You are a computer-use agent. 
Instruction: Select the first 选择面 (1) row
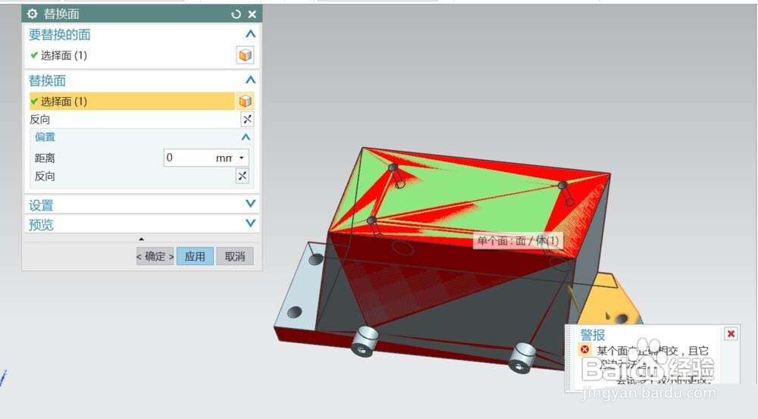click(x=132, y=55)
